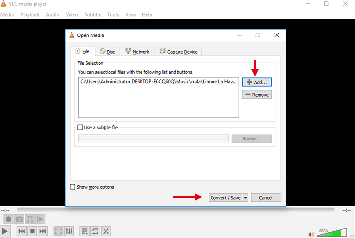Close the VLC media player window
Screen dimensions: 355x238
tap(345, 4)
